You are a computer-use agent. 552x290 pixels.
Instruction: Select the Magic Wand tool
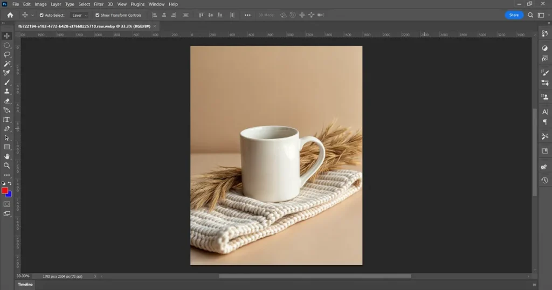pos(6,64)
